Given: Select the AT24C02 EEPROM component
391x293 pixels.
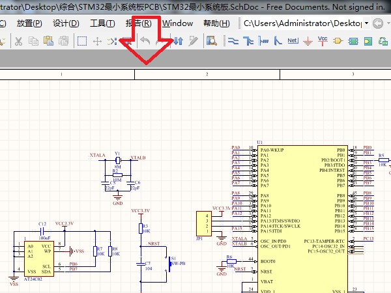Looking at the screenshot, I should click(39, 259).
